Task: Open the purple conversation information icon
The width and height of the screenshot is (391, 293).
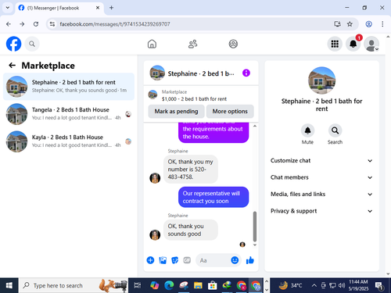Action: click(246, 73)
